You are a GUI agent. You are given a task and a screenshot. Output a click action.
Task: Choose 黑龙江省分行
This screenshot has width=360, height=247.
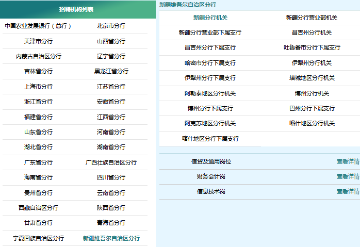(x=111, y=71)
